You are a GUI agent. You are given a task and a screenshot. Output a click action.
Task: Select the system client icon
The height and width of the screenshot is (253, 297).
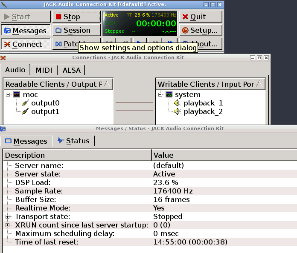point(169,94)
